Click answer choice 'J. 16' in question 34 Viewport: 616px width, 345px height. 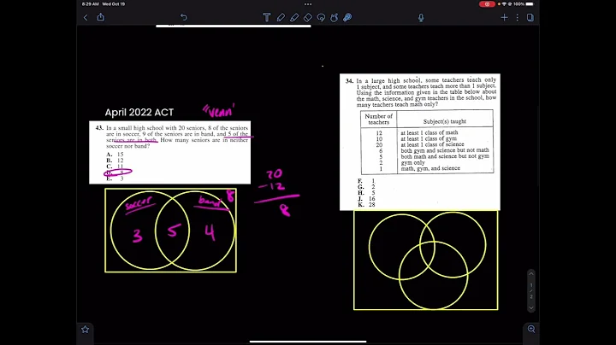coord(366,199)
